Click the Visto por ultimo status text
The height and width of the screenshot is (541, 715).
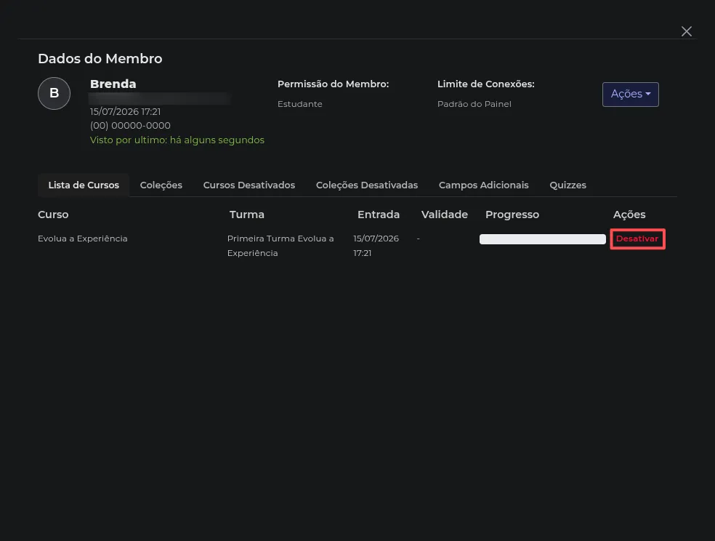(177, 140)
